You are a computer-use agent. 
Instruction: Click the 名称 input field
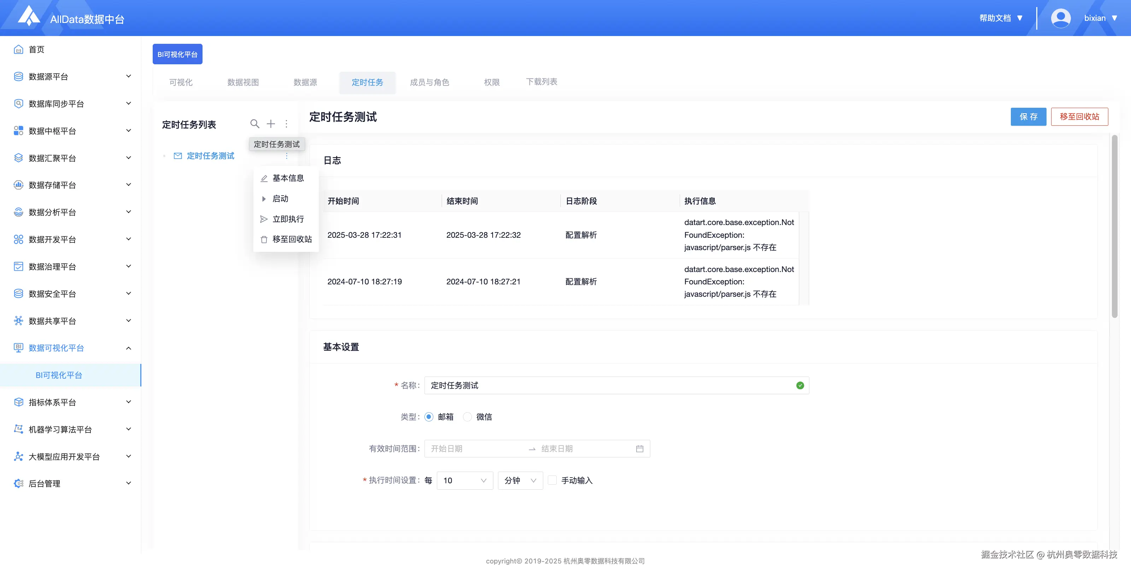tap(610, 385)
